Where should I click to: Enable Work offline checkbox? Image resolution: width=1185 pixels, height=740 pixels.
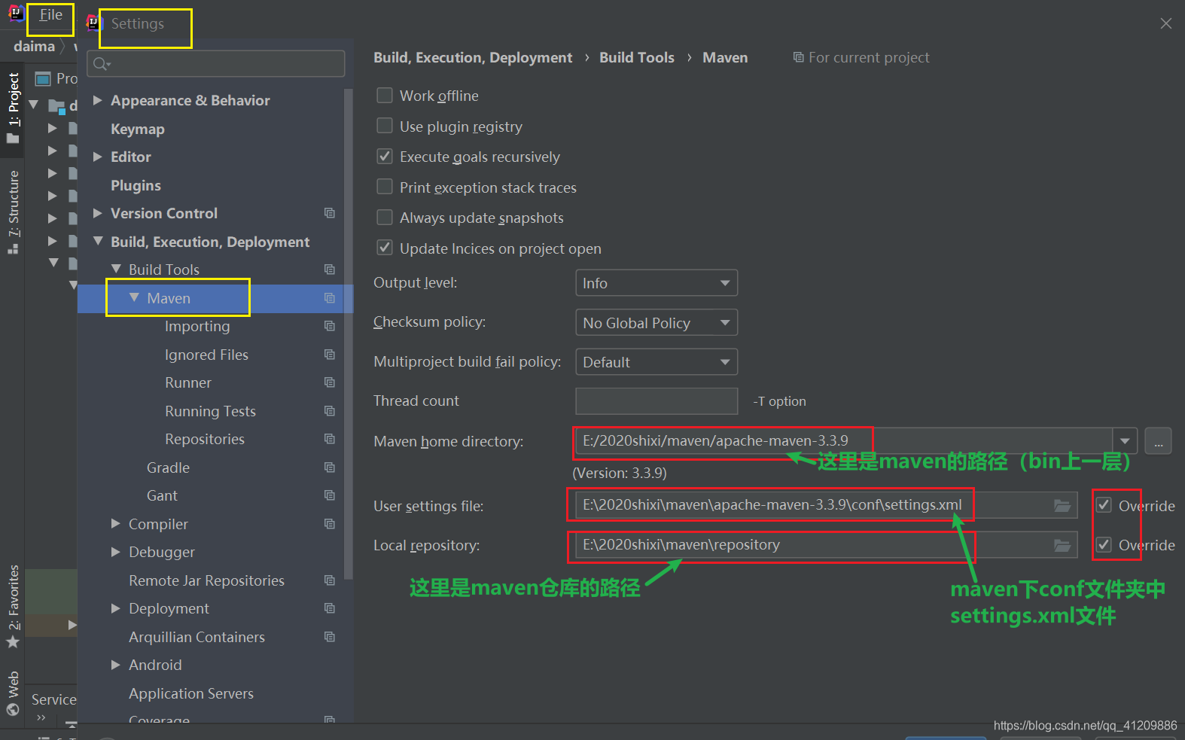[x=385, y=95]
